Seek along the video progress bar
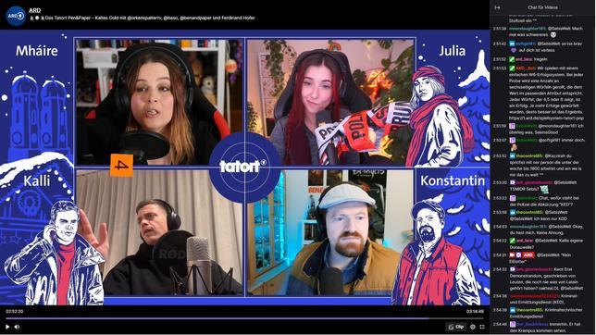This screenshot has height=335, width=596. pos(244,318)
